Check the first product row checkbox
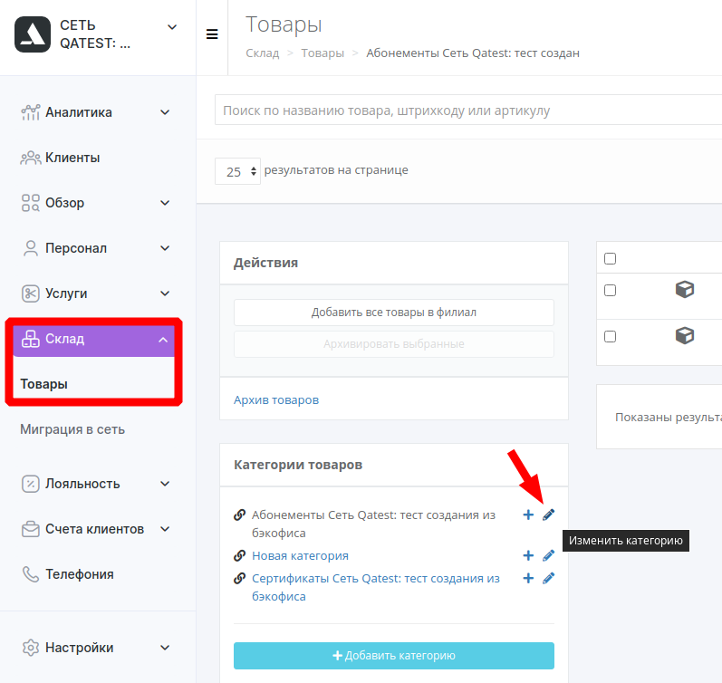 click(610, 290)
